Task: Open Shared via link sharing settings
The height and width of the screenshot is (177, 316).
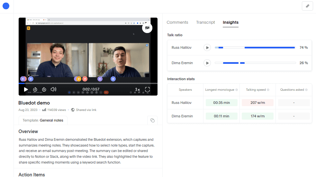Action: click(86, 110)
